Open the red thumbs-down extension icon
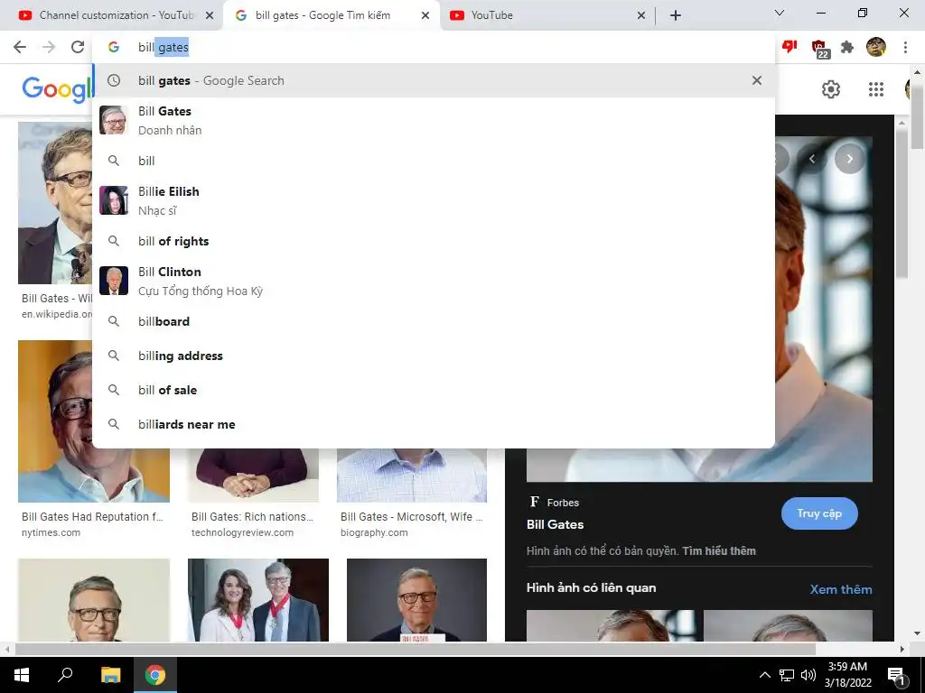Viewport: 925px width, 693px height. pos(790,47)
